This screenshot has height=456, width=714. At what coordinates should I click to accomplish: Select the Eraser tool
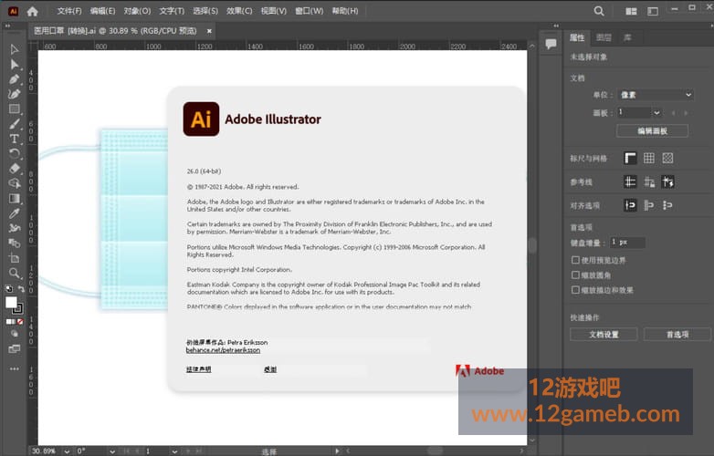[14, 168]
